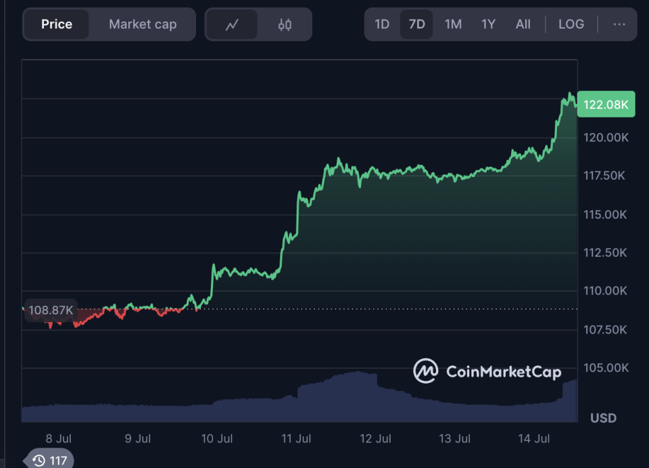Click the USD currency label
Image resolution: width=649 pixels, height=468 pixels.
(603, 418)
